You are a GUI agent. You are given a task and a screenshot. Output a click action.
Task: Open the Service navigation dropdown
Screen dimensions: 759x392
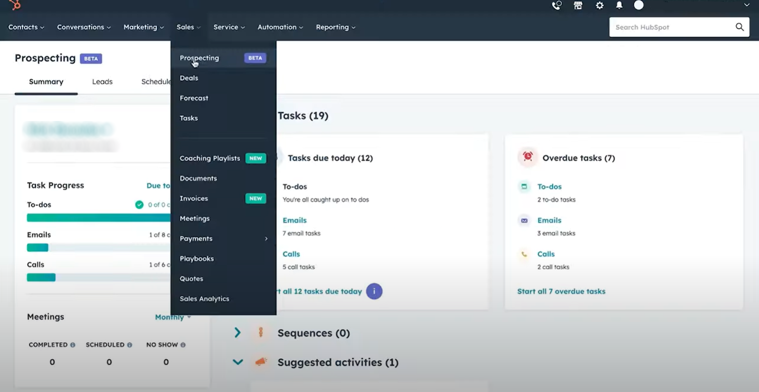pos(229,27)
